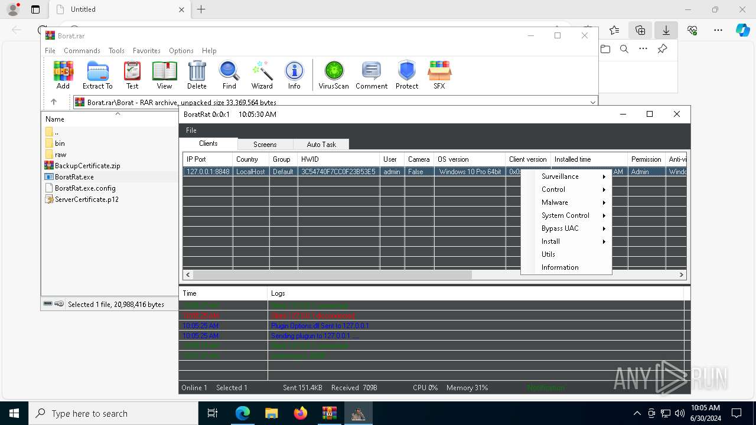Expand the WinRAR address path dropdown
This screenshot has width=756, height=425.
coord(592,102)
